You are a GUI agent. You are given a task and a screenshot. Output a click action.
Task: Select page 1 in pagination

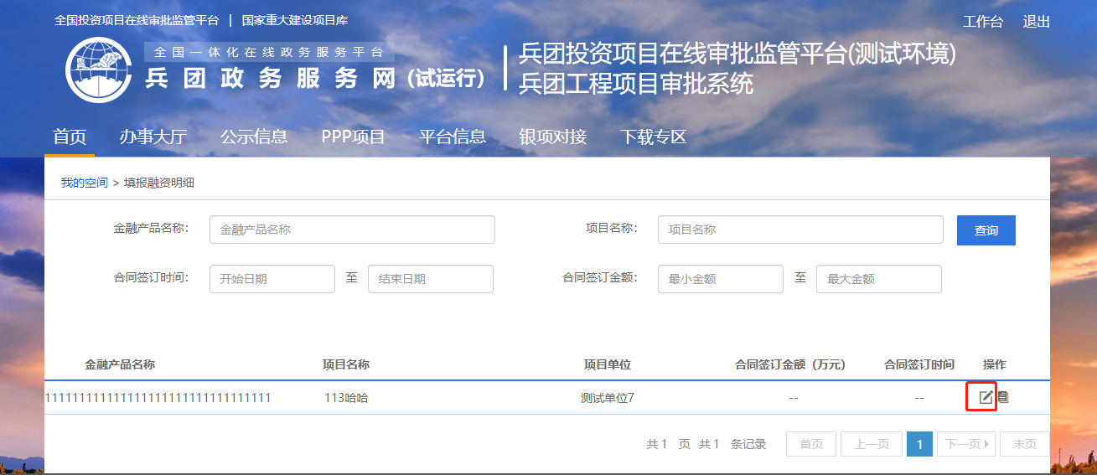click(x=919, y=444)
